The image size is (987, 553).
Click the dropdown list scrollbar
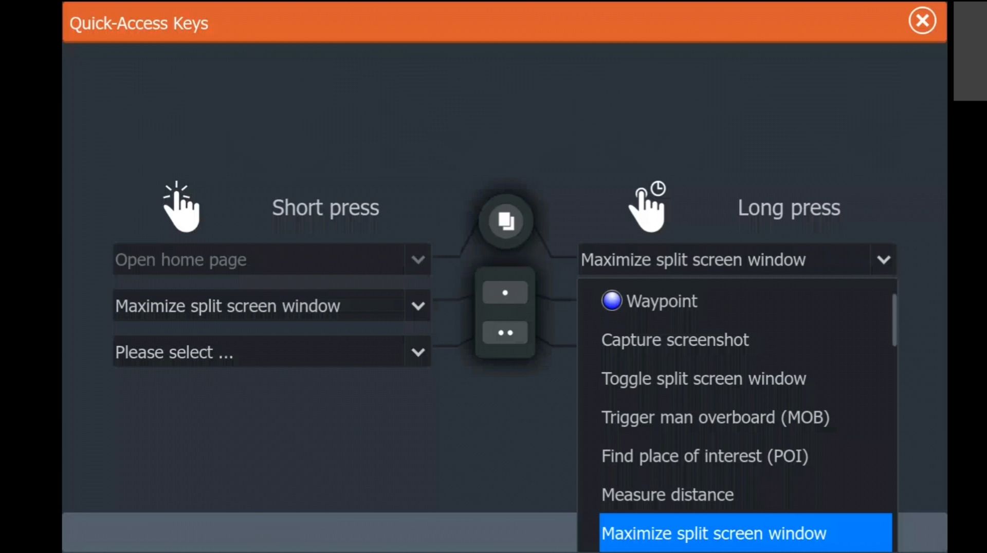tap(894, 319)
